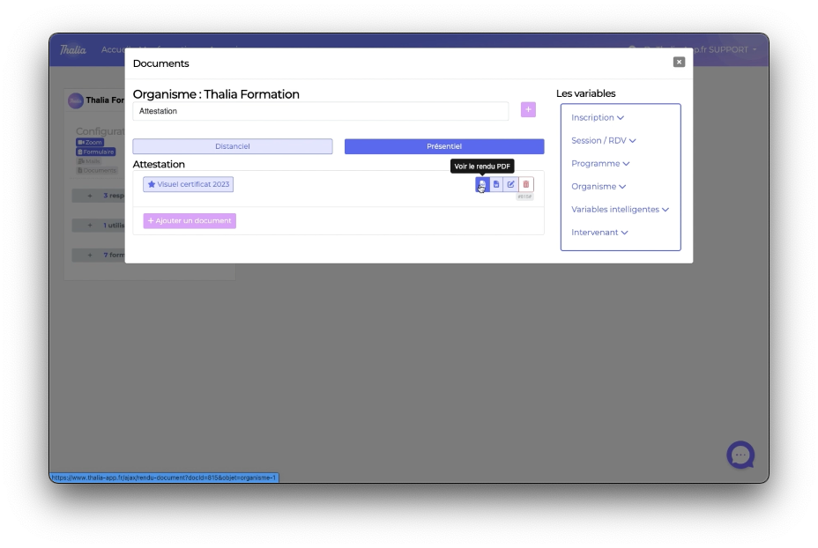Delete the document with red trash icon
This screenshot has height=548, width=818.
point(526,184)
